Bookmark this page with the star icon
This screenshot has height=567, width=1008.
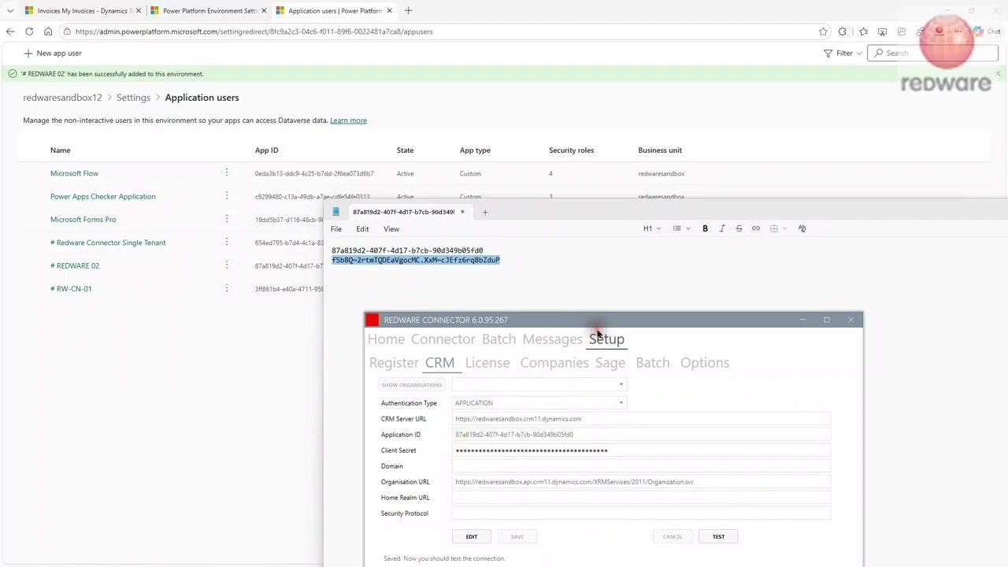[823, 31]
